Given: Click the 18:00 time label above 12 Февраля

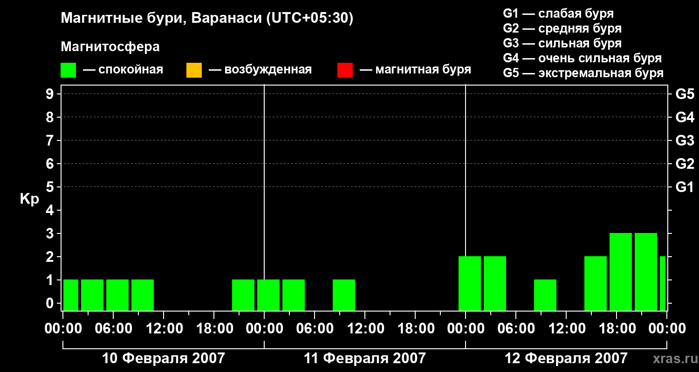Looking at the screenshot, I should (x=617, y=329).
